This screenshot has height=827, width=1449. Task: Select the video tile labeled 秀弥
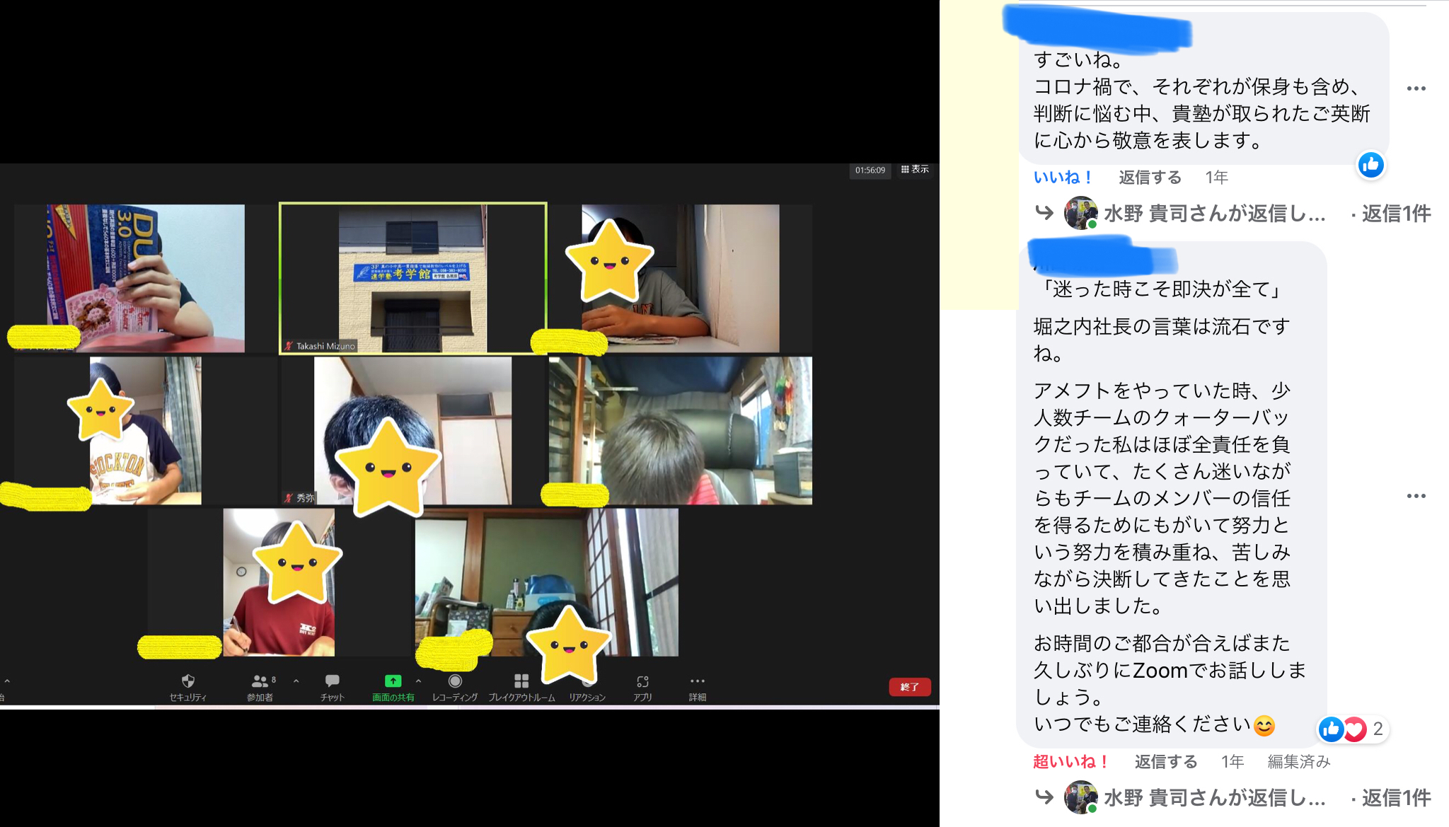(x=412, y=430)
